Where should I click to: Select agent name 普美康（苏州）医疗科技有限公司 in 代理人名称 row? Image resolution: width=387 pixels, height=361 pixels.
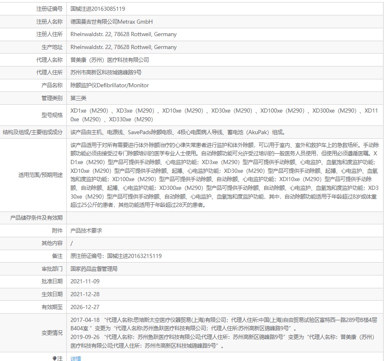(110, 60)
